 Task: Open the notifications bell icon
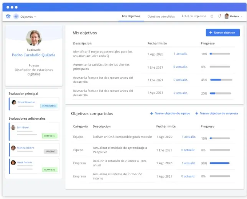point(219,16)
